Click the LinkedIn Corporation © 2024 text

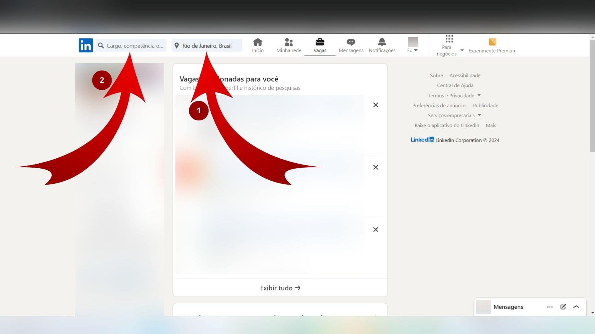[x=467, y=140]
